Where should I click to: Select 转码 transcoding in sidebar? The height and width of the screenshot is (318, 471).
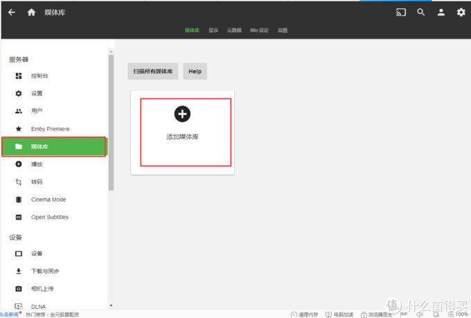pos(54,182)
